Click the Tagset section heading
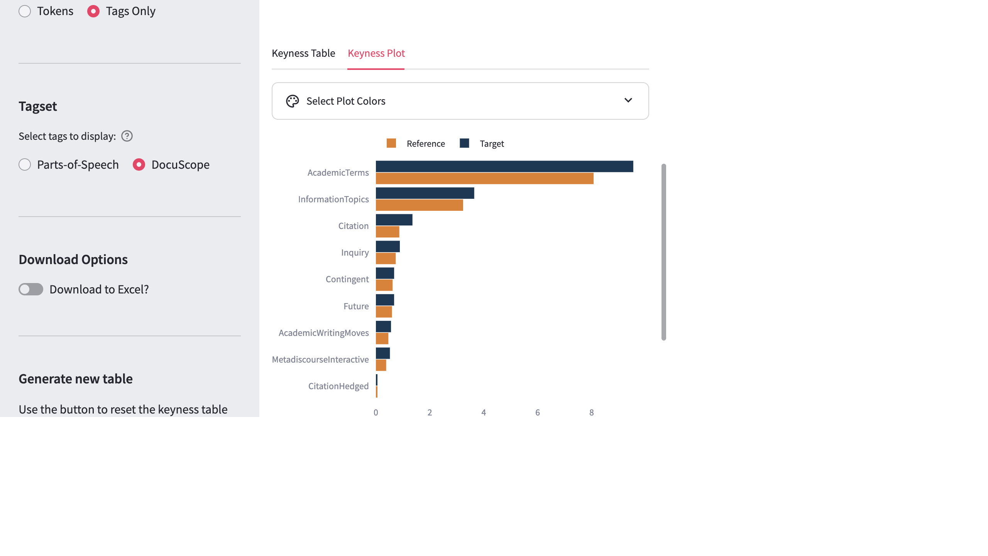Viewport: 988px width, 556px height. pyautogui.click(x=38, y=106)
